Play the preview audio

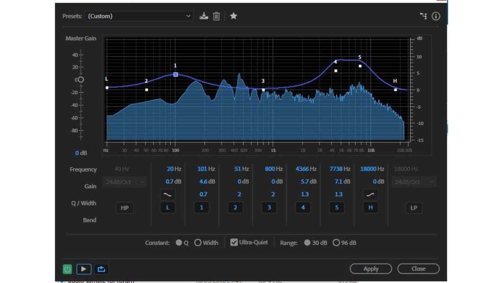click(84, 269)
